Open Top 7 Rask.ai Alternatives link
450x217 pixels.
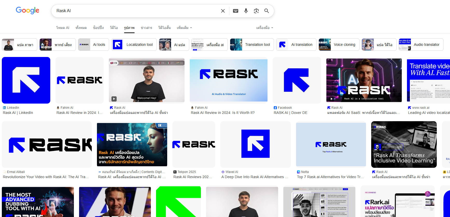pyautogui.click(x=331, y=177)
